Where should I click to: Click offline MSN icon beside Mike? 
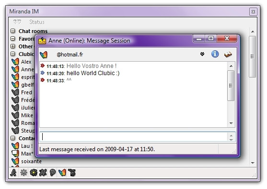[x=15, y=115]
